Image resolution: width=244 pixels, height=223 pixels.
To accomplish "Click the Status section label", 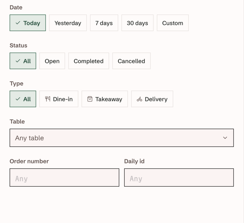I will (x=18, y=45).
